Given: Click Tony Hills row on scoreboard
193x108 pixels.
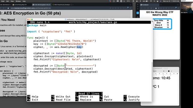Looking at the screenshot, I should 161,20.
